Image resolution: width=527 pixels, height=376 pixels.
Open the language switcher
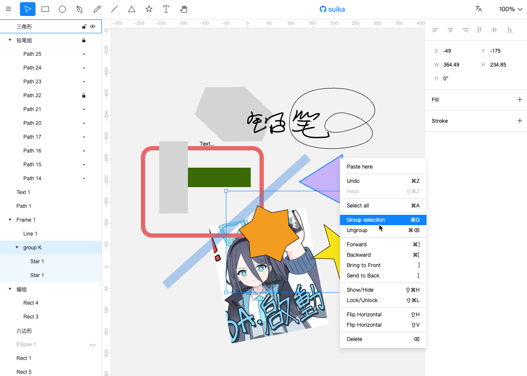[x=479, y=9]
